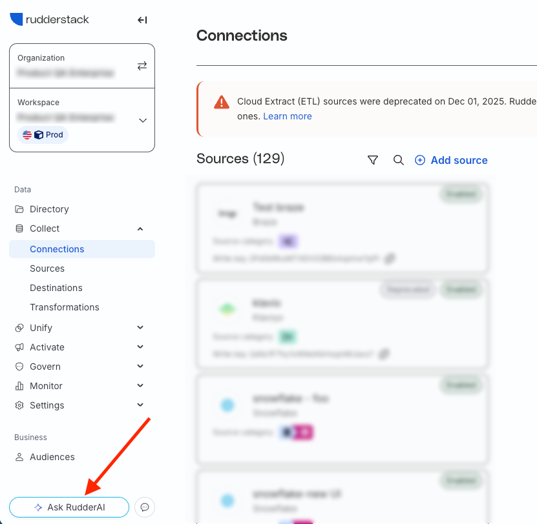This screenshot has height=524, width=537.
Task: Click the RudderStack logo
Action: point(49,19)
